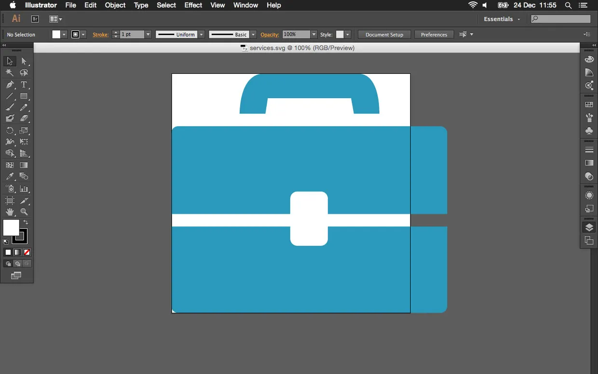Select the Direct Selection tool
This screenshot has height=374, width=598.
coord(24,61)
